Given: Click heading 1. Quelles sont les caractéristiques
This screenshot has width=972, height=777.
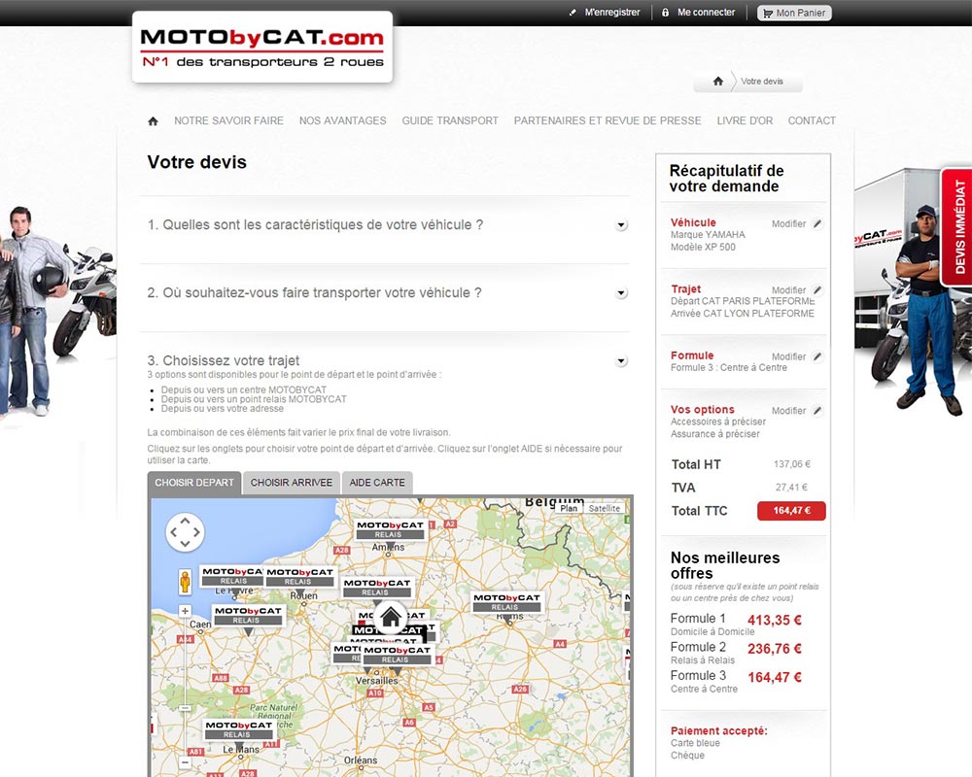Looking at the screenshot, I should [x=315, y=225].
